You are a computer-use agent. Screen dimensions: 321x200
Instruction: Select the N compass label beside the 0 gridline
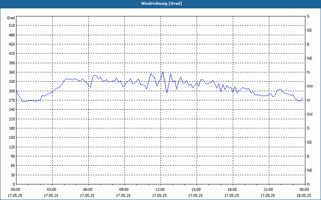(308, 184)
